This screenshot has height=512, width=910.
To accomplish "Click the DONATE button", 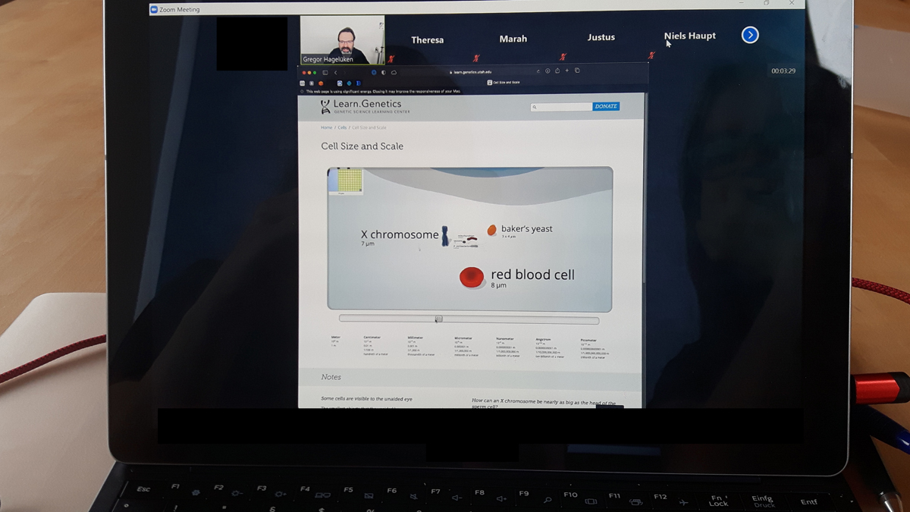I will click(606, 107).
